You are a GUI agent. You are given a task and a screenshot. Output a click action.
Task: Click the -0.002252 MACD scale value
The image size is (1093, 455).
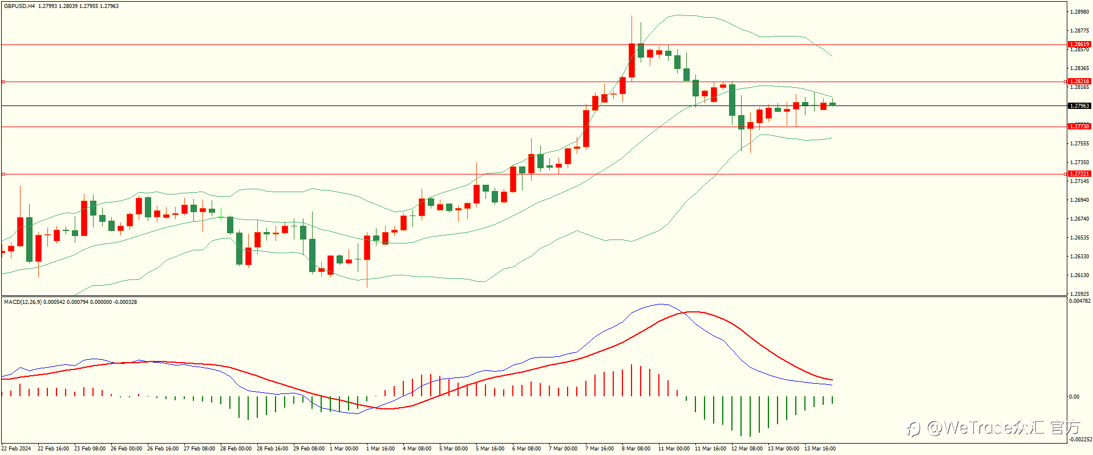[1080, 440]
